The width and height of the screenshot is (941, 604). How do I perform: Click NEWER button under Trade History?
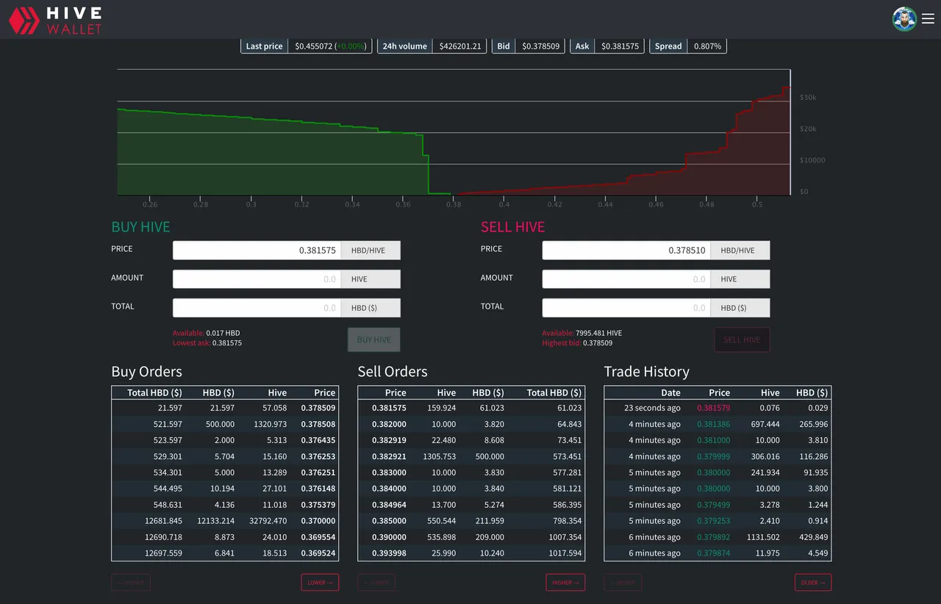click(x=623, y=583)
